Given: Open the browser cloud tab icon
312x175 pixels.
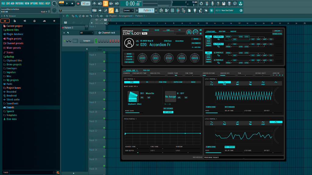Looking at the screenshot, I should point(44,21).
